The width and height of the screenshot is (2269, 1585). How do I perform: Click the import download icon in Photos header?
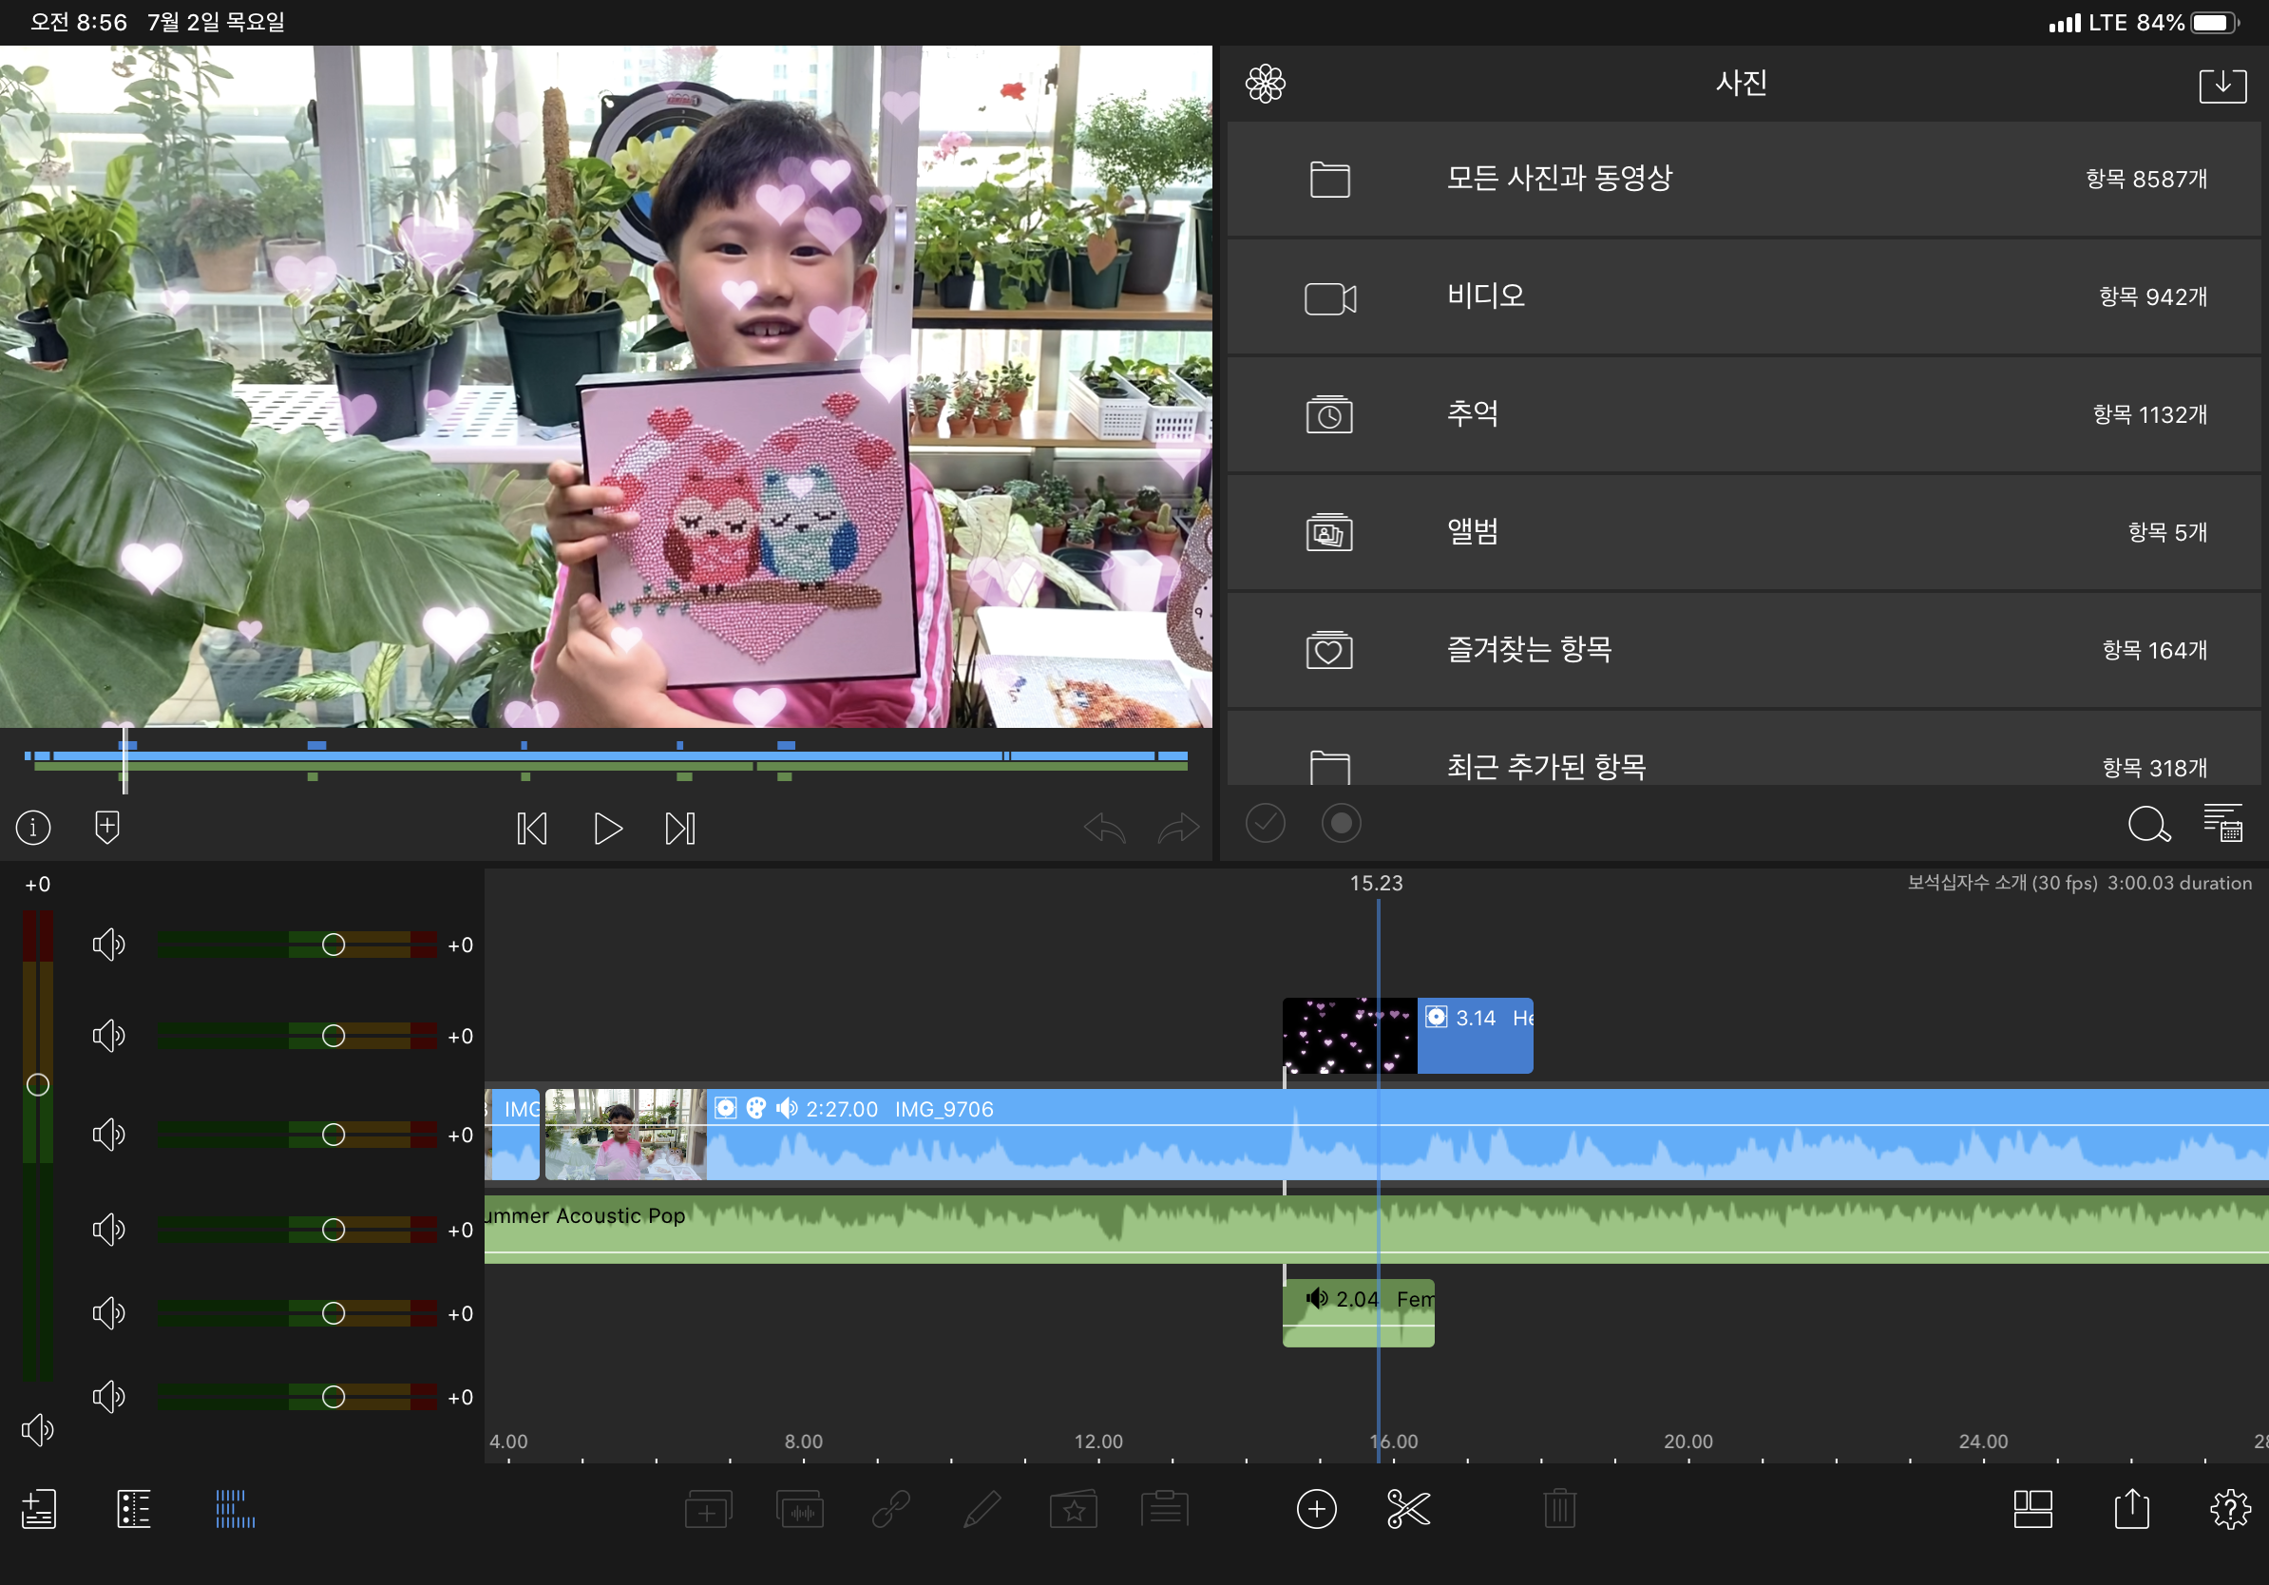pos(2221,84)
